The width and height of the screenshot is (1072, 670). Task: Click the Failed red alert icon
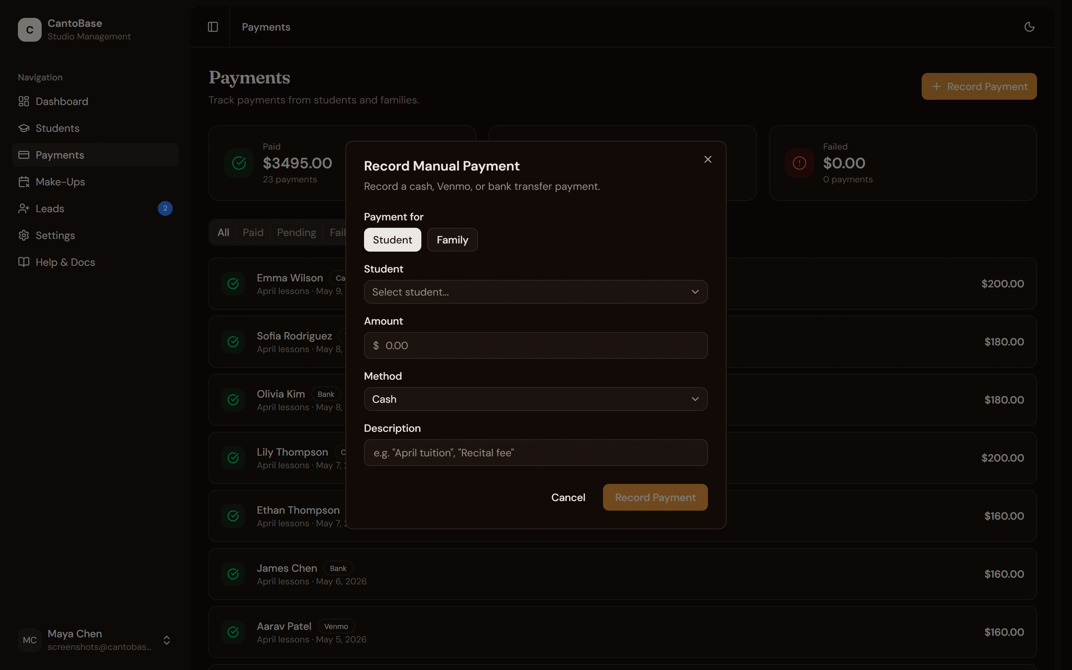[799, 163]
